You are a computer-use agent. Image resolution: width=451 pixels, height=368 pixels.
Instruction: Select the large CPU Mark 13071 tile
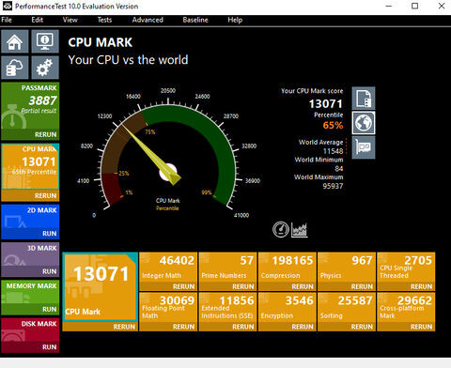(101, 287)
